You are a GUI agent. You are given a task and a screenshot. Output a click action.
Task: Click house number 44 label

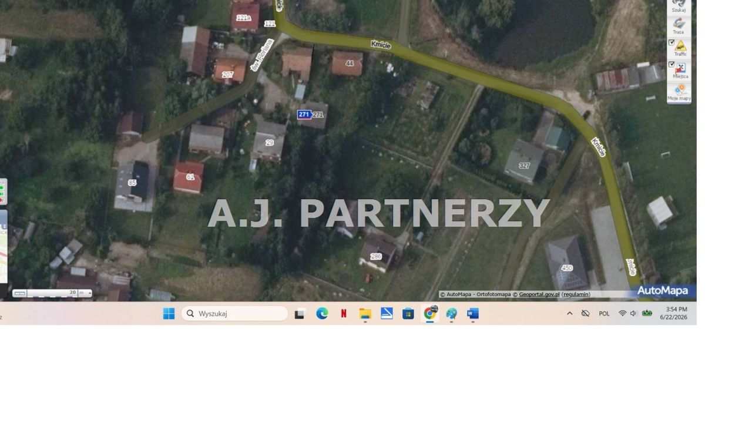(x=350, y=63)
